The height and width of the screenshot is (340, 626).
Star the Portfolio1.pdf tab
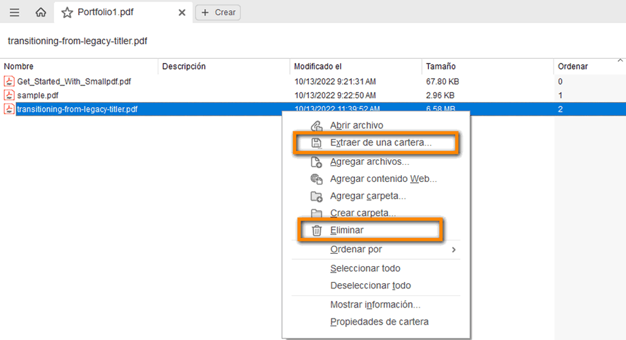click(67, 13)
